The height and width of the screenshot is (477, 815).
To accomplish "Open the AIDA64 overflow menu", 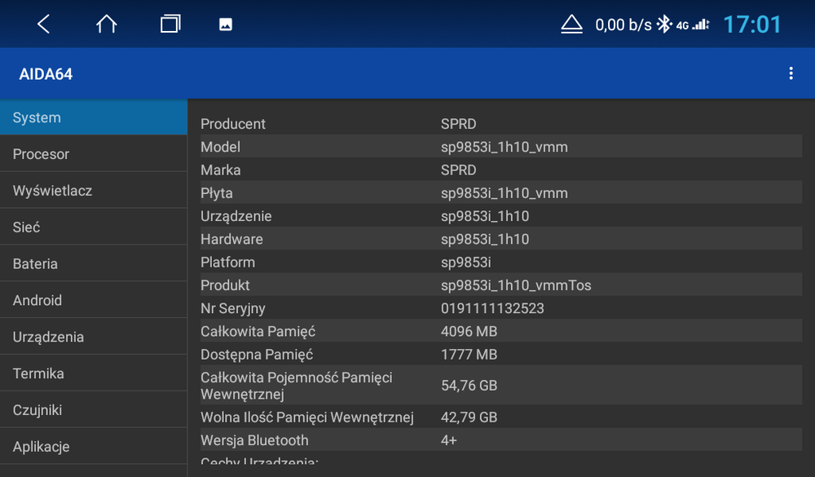I will [790, 73].
